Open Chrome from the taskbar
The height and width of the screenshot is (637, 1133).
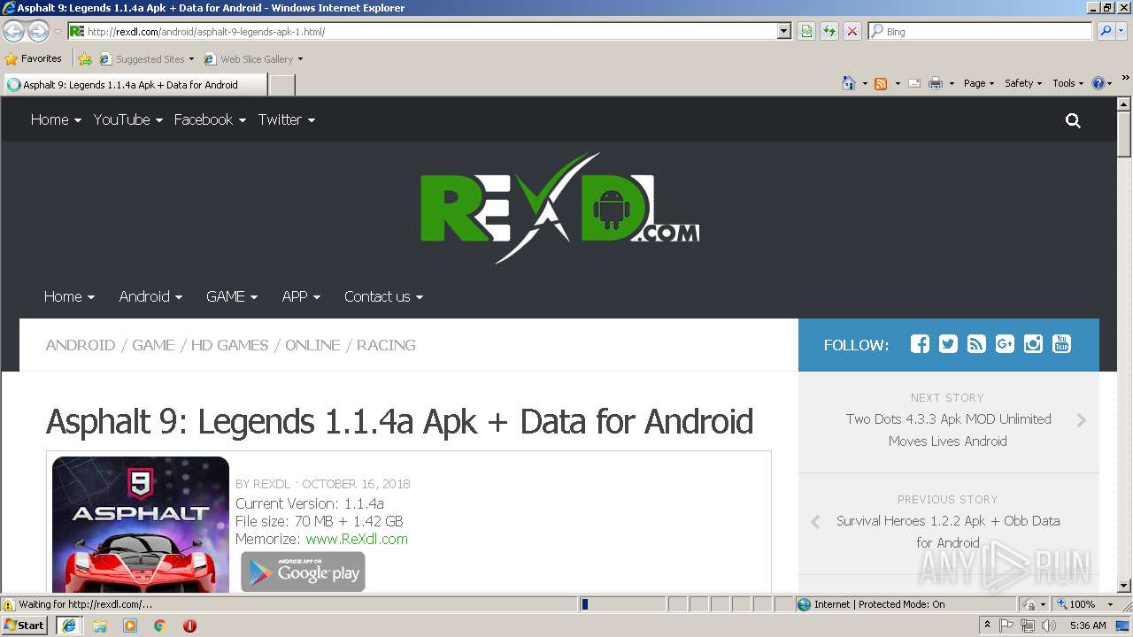[x=160, y=625]
